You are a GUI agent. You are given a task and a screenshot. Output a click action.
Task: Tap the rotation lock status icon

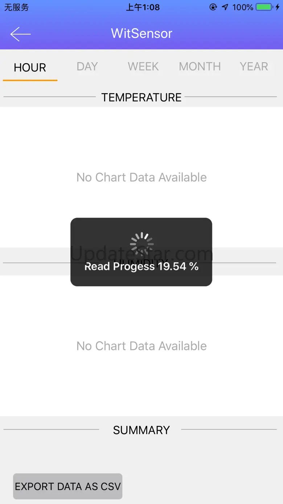click(x=213, y=7)
